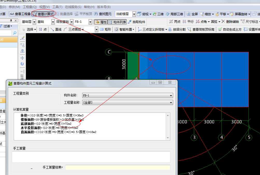
Task: Open the 在线服务(S) menu
Action: pyautogui.click(x=73, y=7)
